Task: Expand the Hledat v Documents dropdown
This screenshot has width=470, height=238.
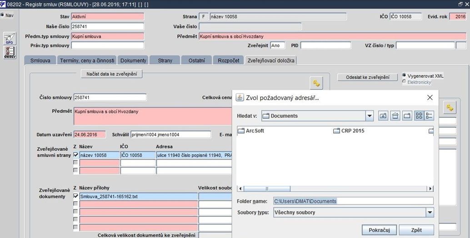Action: [369, 116]
